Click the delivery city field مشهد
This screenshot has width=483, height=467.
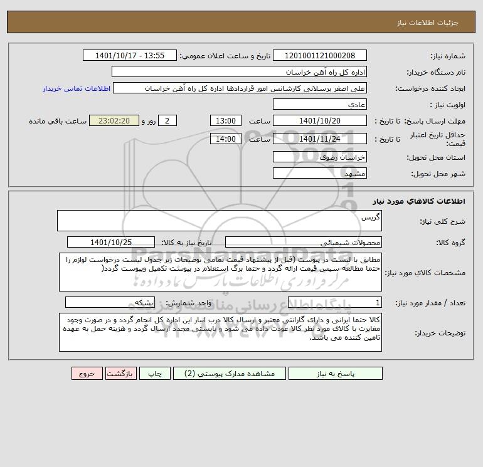coord(320,173)
